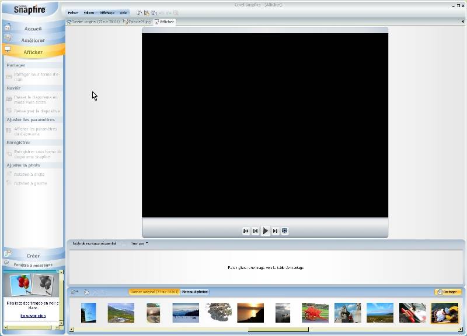467x336 pixels.
Task: Expand the Améliorer sidebar section
Action: coord(33,40)
